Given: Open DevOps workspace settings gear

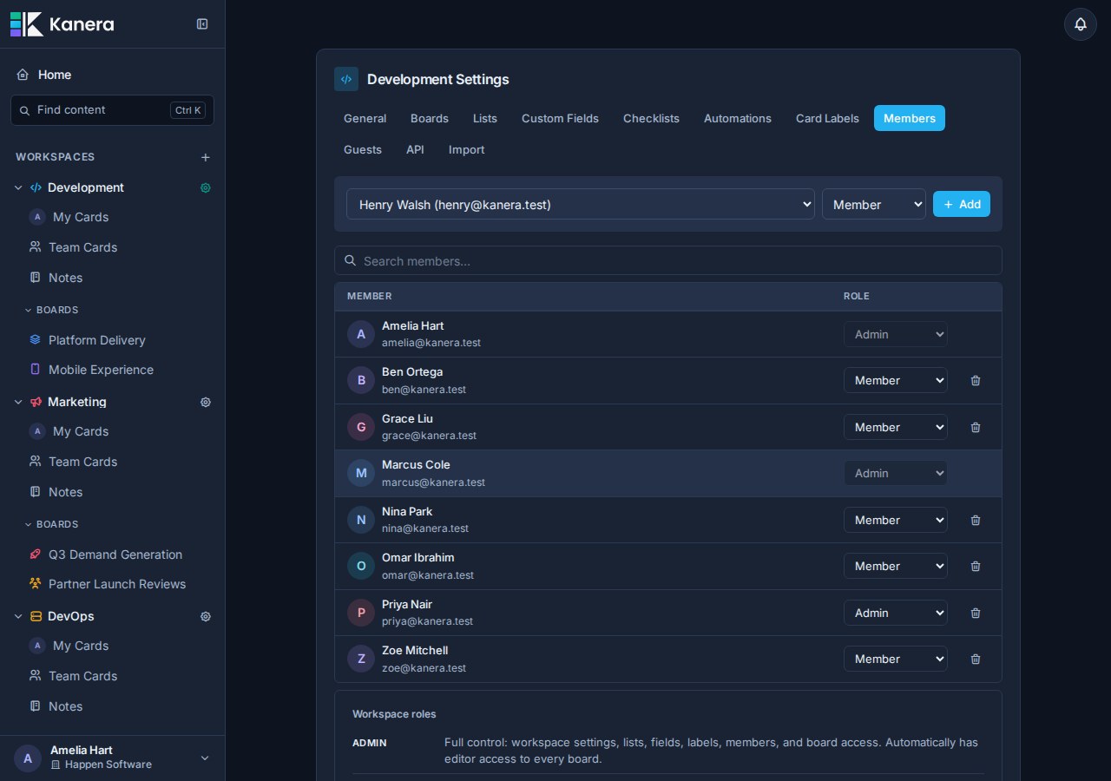Looking at the screenshot, I should point(206,616).
